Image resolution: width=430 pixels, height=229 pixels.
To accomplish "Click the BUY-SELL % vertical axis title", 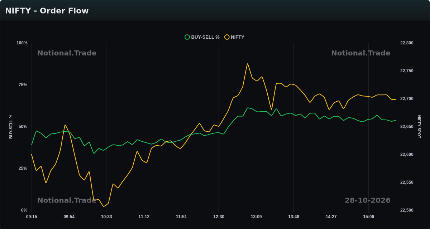I will [11, 127].
